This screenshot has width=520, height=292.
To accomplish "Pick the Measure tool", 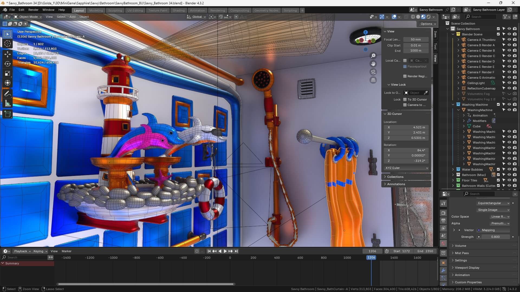I will [x=7, y=103].
